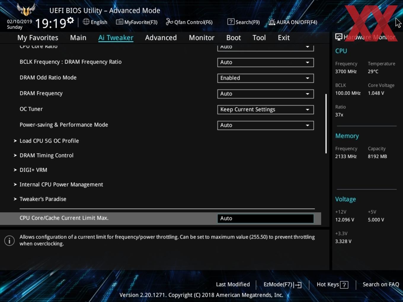Open the OC Tuner dropdown

click(x=266, y=110)
